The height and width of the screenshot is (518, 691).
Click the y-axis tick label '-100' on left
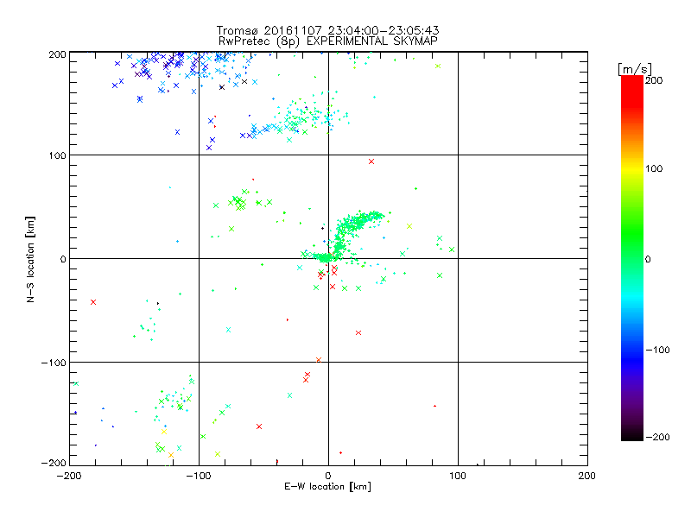point(54,363)
